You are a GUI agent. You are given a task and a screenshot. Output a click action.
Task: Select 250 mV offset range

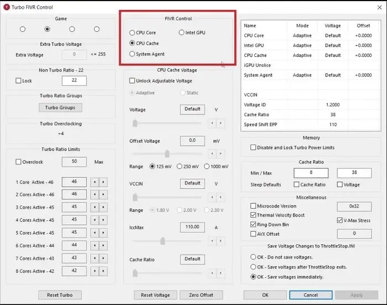(x=180, y=167)
